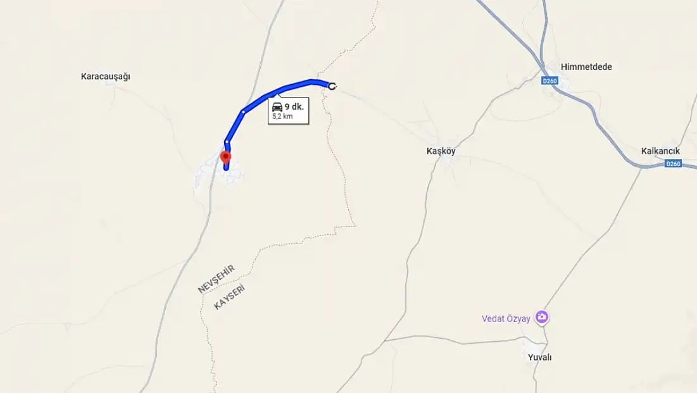The height and width of the screenshot is (393, 697).
Task: Click the D260 road shield near Kalkancık
Action: (674, 164)
